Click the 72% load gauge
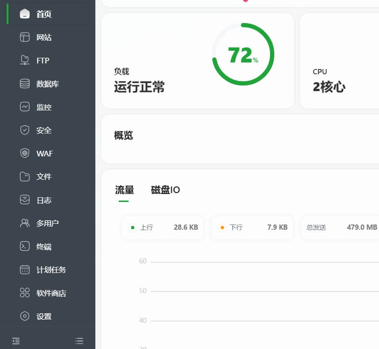Image resolution: width=379 pixels, height=349 pixels. click(243, 54)
